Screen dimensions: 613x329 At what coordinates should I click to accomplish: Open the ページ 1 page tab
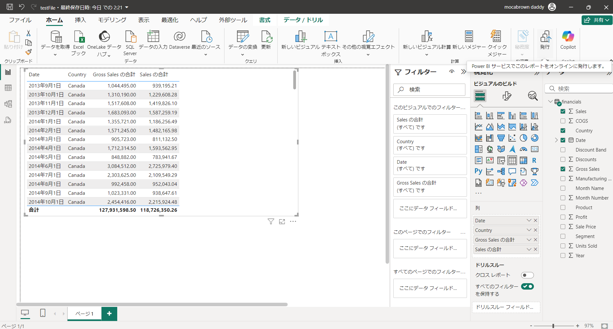pos(85,314)
